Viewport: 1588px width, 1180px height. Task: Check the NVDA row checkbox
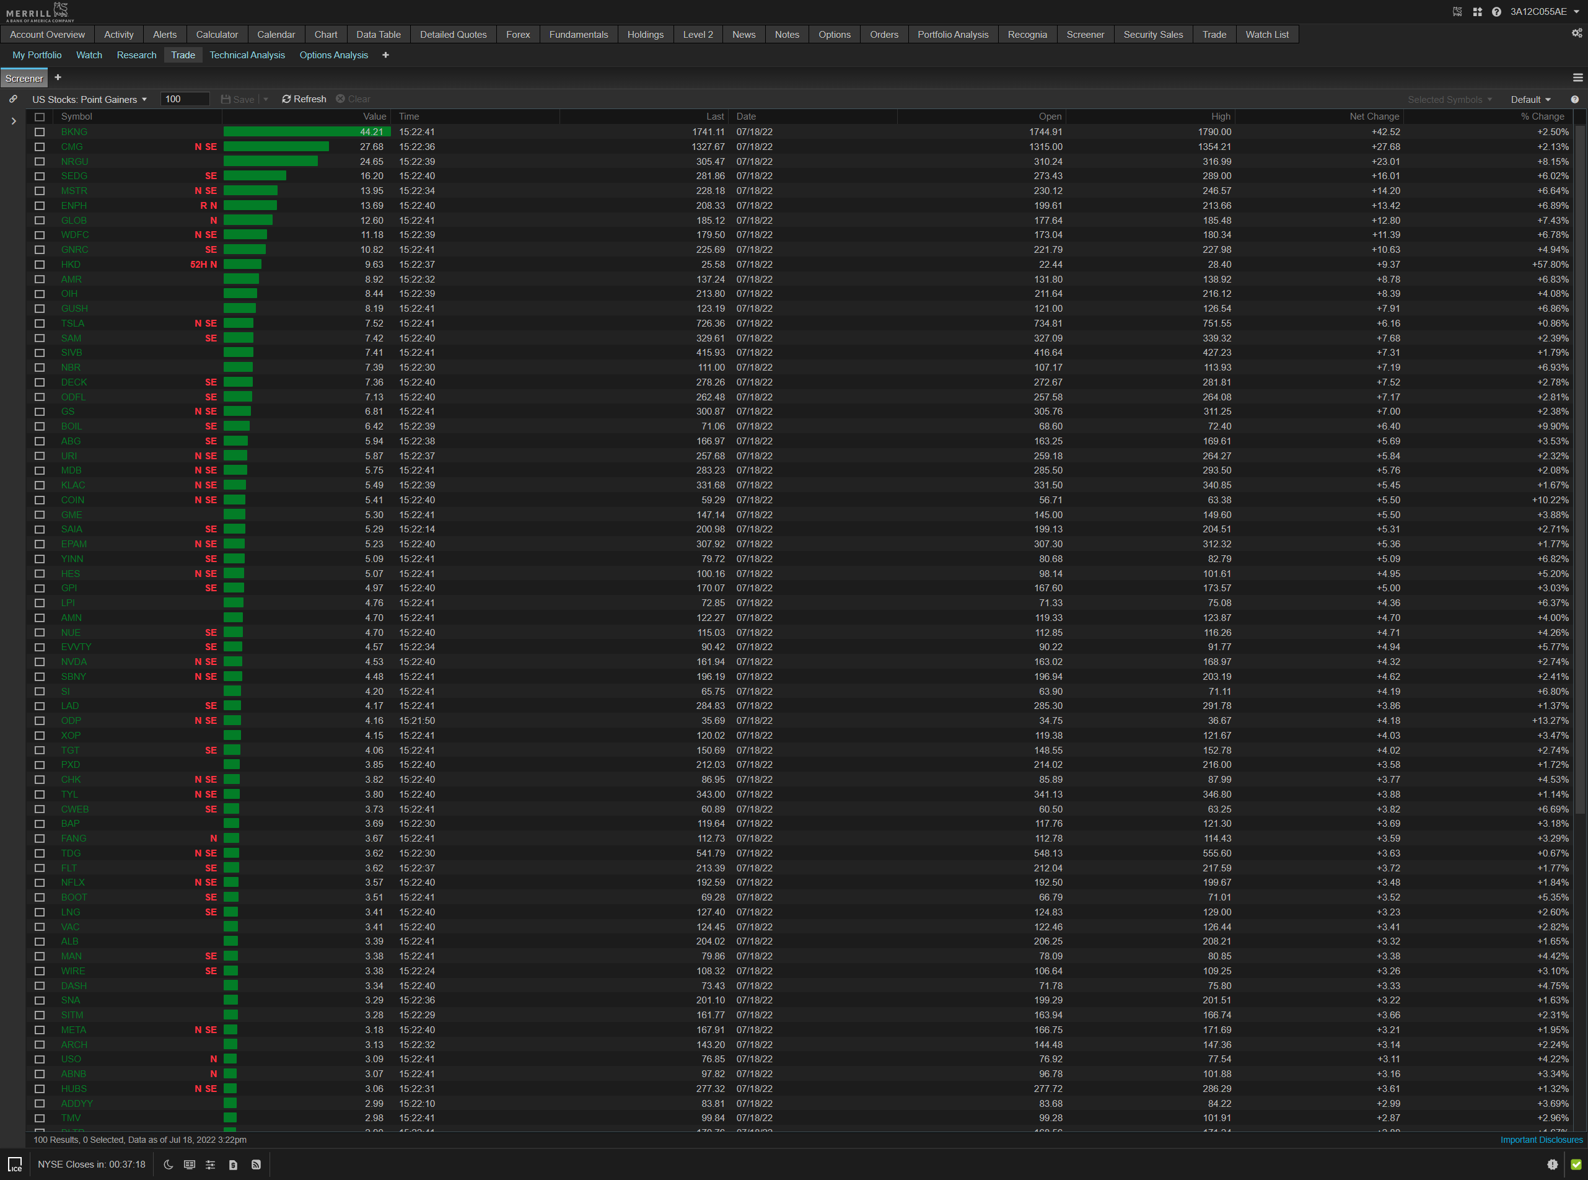pos(40,662)
